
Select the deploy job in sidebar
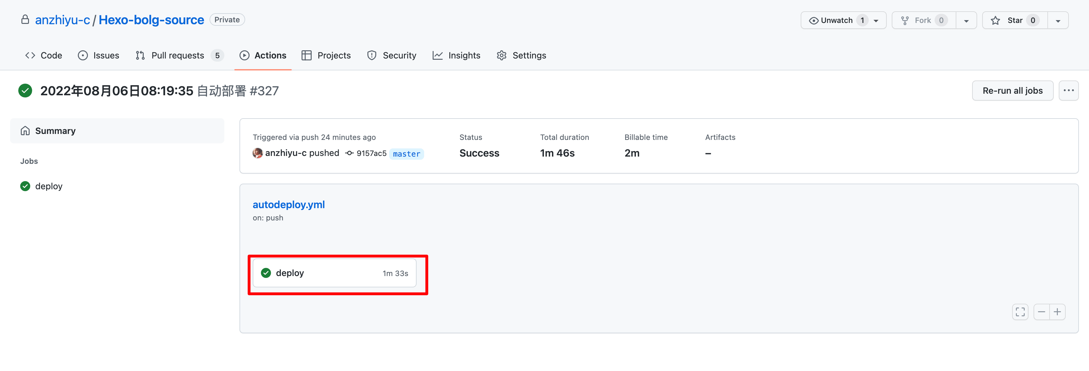49,186
